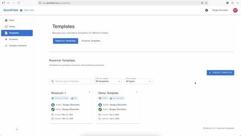
Task: Open Filter by visibility dropdown
Action: [108, 81]
